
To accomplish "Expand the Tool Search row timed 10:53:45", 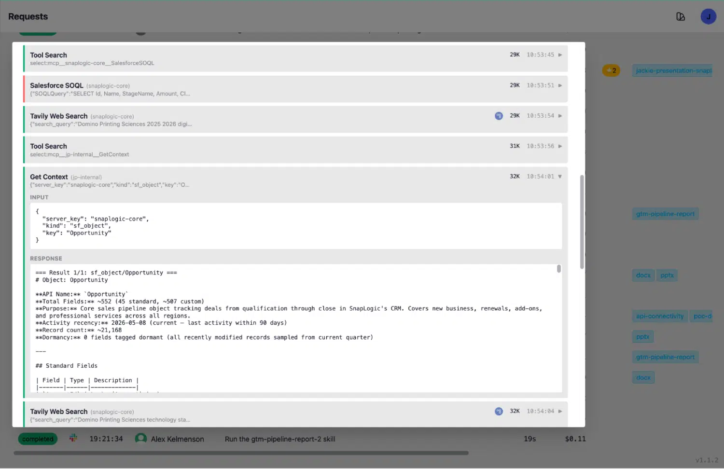I will click(560, 55).
